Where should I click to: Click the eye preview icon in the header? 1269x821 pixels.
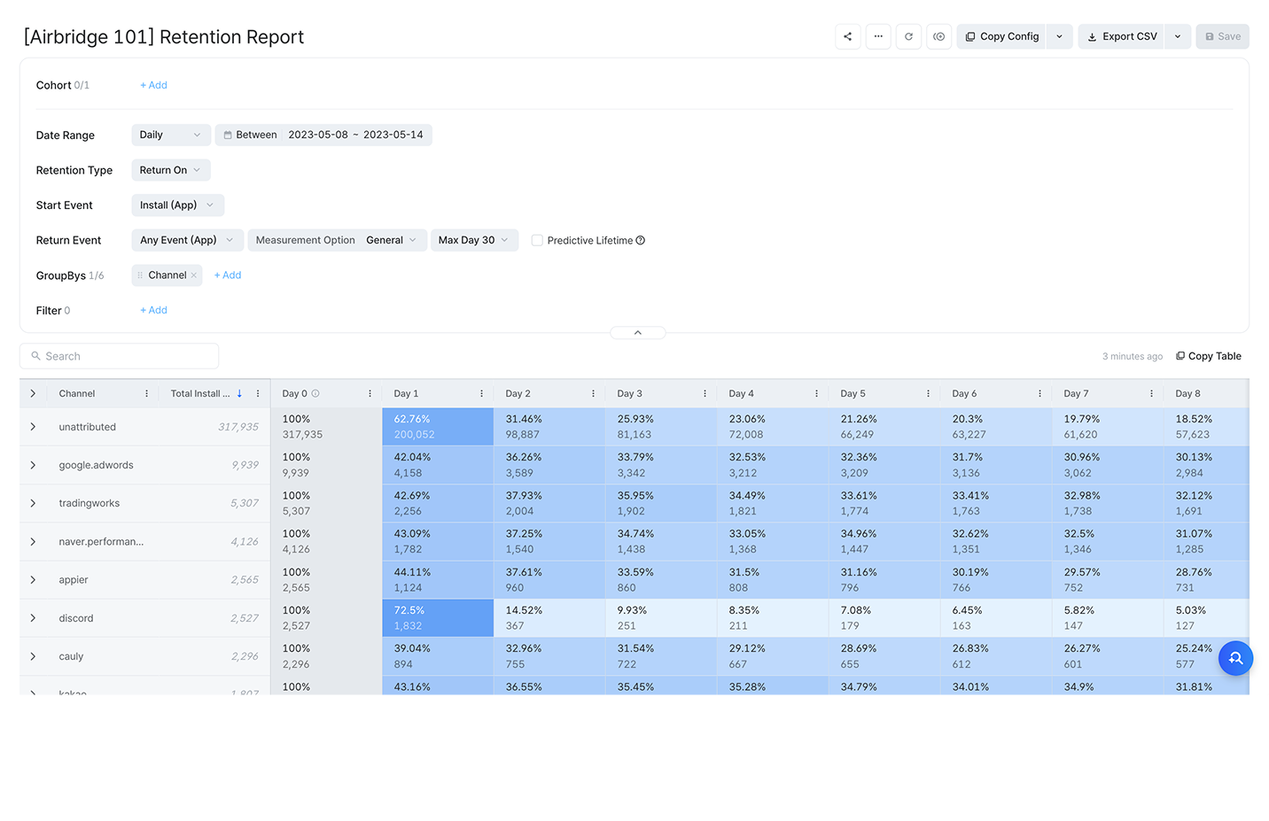(x=939, y=36)
